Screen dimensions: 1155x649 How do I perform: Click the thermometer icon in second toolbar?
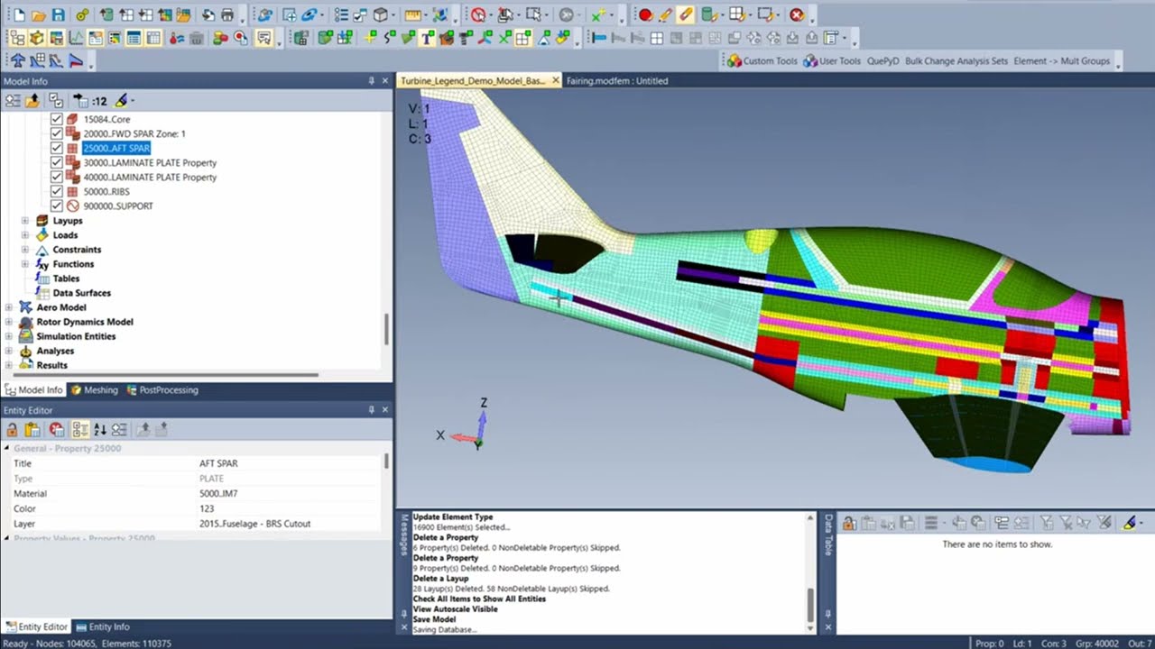(176, 38)
